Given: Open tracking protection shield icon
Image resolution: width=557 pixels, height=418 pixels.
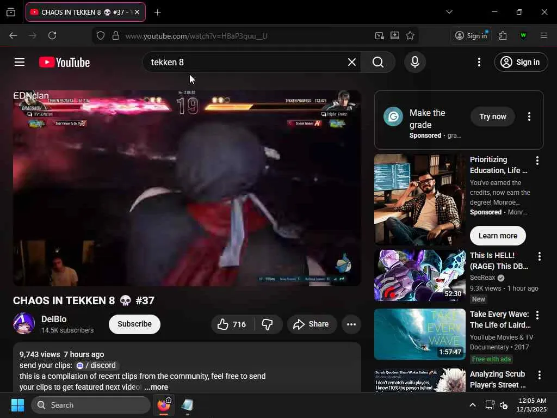Looking at the screenshot, I should (101, 35).
